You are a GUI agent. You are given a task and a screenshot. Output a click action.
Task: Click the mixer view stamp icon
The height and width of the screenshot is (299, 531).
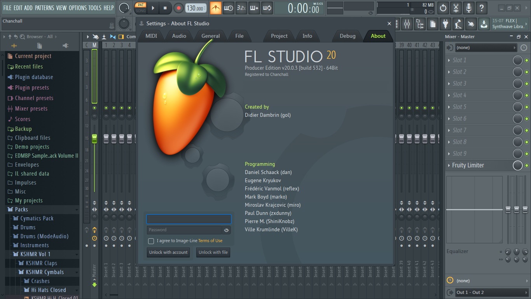coord(104,37)
